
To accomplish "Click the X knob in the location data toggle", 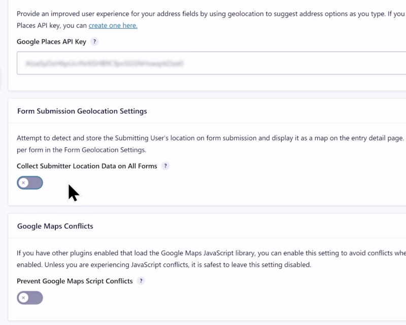I will [23, 183].
